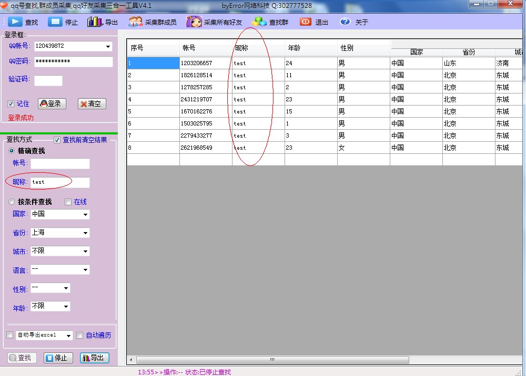
Task: Click the 采集所有好友 girl icon
Action: (x=194, y=22)
